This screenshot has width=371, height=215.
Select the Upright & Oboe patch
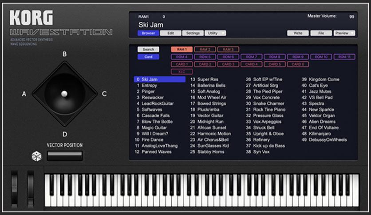click(268, 134)
